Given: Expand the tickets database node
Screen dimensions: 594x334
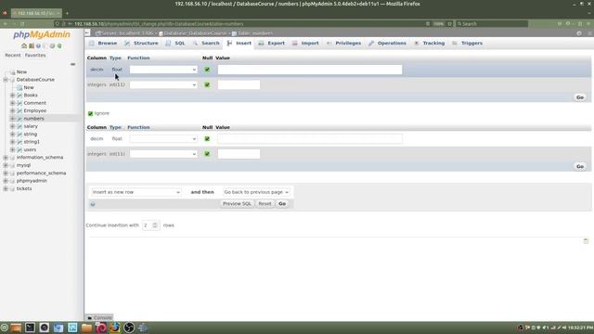Looking at the screenshot, I should pos(6,188).
